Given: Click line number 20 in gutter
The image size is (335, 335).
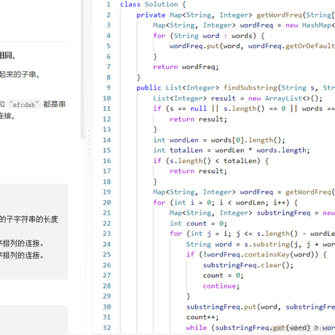Looking at the screenshot, I should tap(107, 202).
